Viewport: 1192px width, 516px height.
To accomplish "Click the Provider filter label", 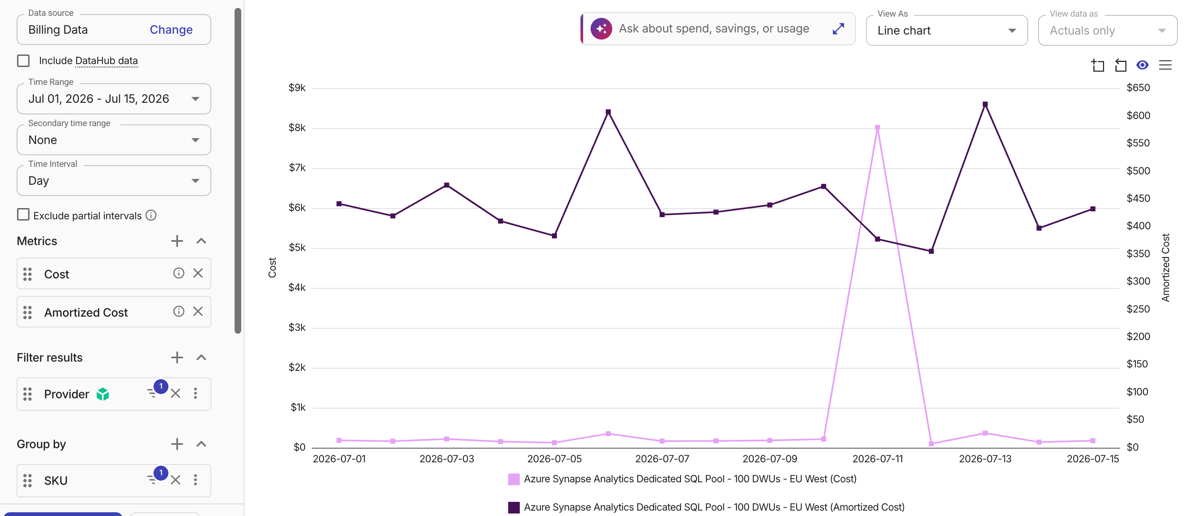I will [x=67, y=394].
